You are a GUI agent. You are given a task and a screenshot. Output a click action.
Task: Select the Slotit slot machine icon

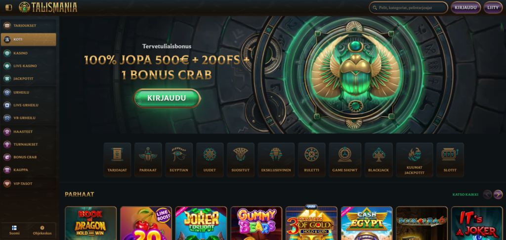click(450, 160)
